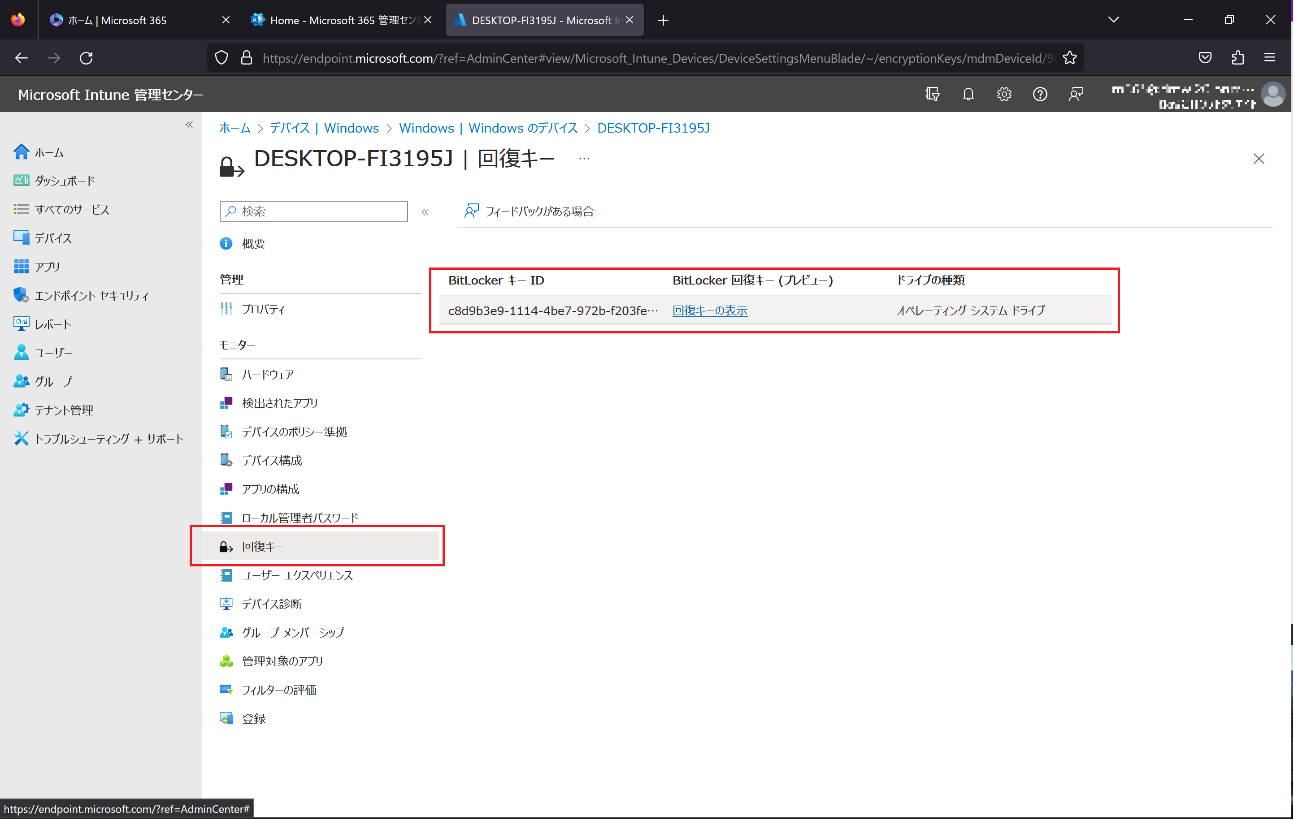The image size is (1294, 820).
Task: Collapse the device menu pane
Action: pos(425,212)
